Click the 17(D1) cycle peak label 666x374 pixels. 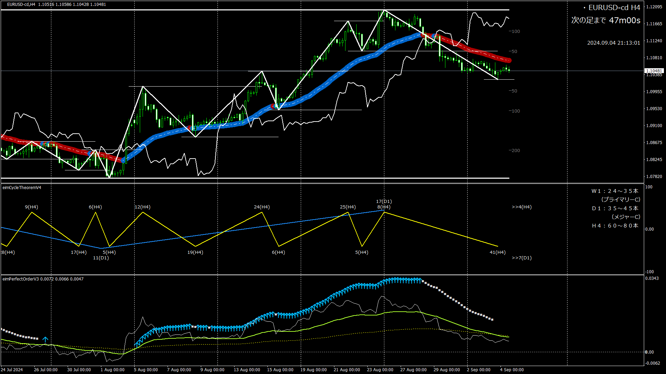point(384,202)
